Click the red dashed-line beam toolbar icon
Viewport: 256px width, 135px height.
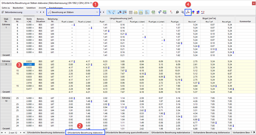click(203, 12)
